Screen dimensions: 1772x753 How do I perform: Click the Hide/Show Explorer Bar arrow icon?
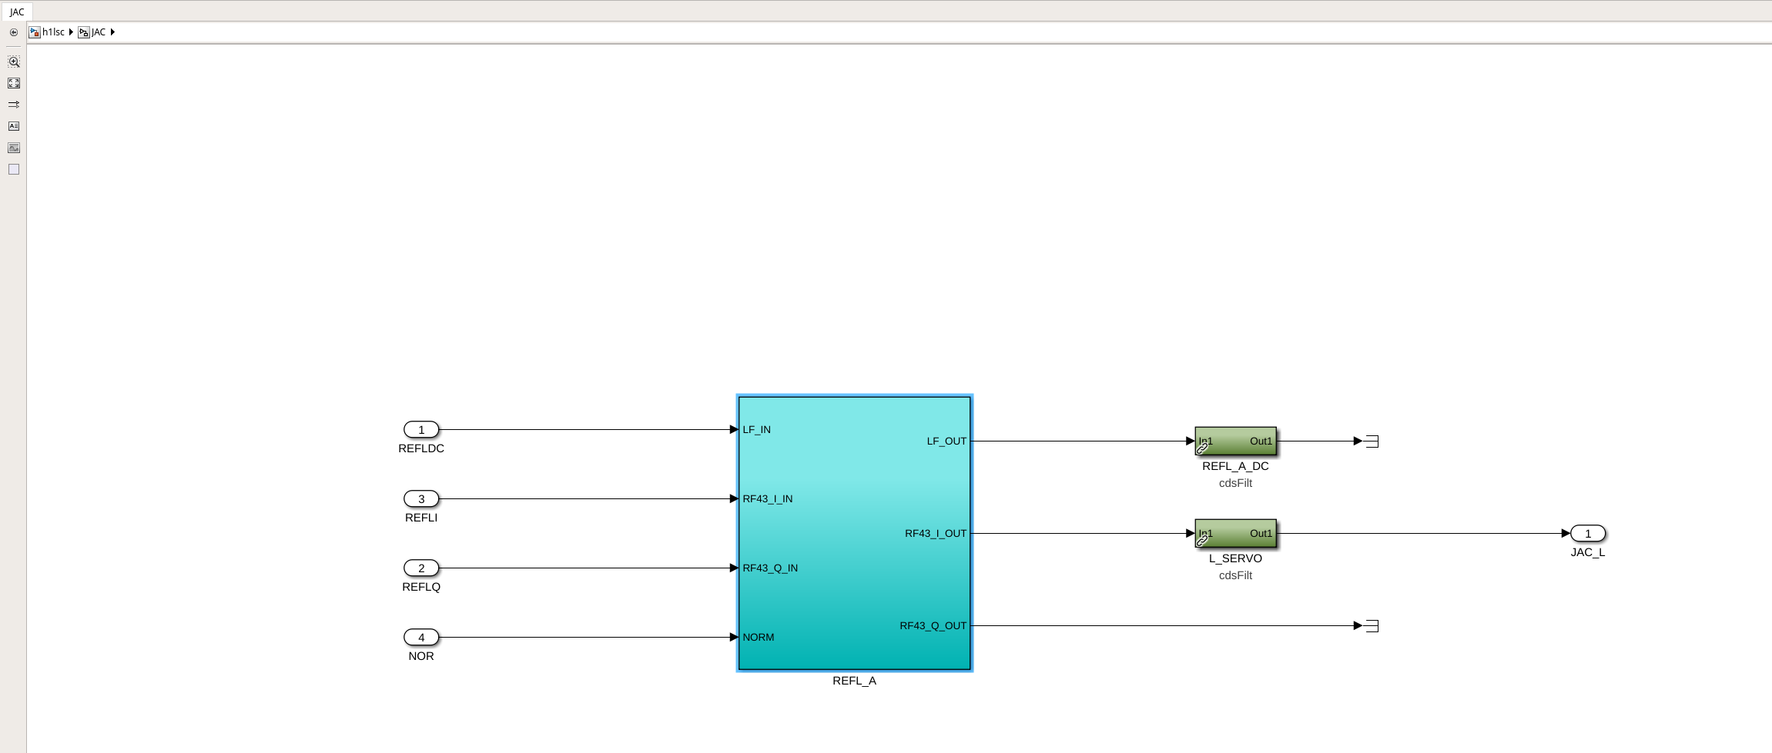pos(14,32)
